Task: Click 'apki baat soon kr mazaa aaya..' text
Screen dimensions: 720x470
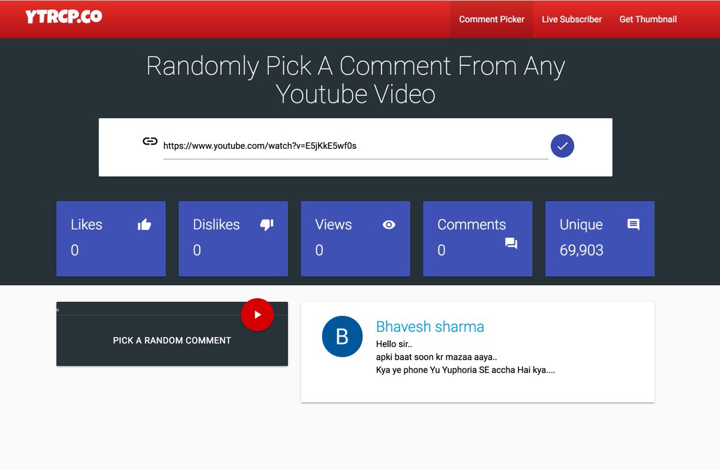Action: pyautogui.click(x=436, y=357)
